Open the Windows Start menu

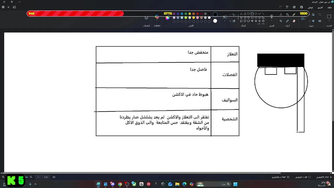(235, 184)
